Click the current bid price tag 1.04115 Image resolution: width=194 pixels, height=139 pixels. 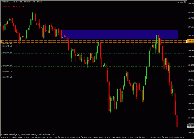[x=191, y=127]
